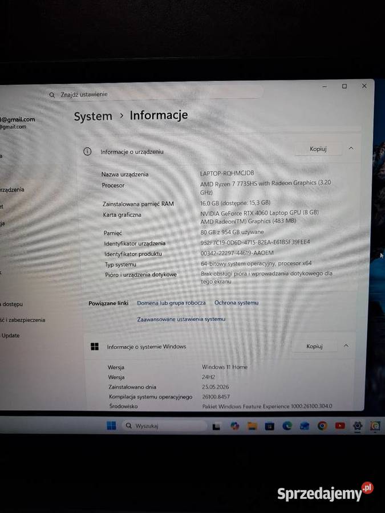
Task: Select NVIDIA GeForce RTX 4060 Laptop GPU text
Action: coord(260,213)
